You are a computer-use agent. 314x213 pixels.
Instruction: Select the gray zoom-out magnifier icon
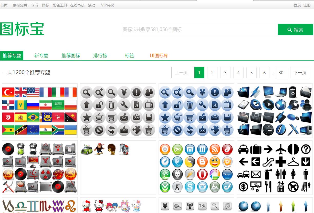pos(87,92)
